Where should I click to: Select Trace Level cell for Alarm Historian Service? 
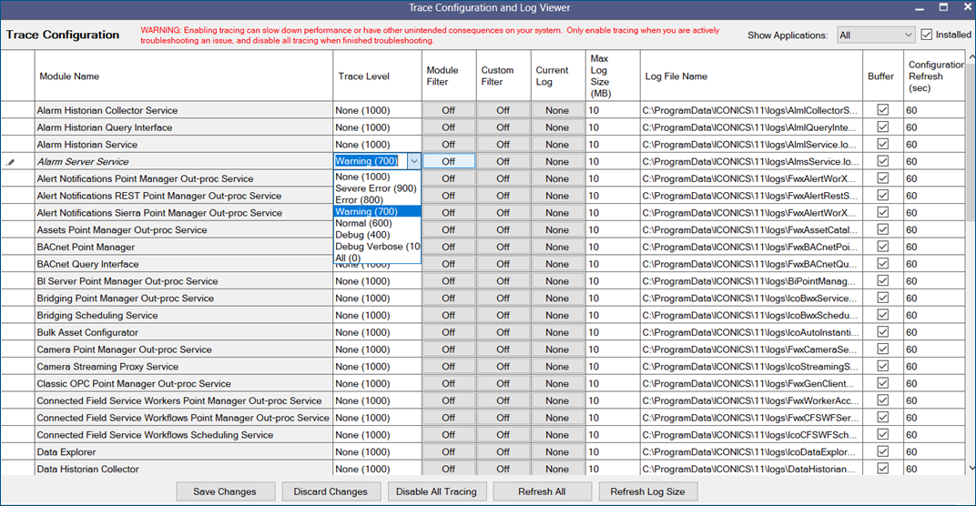(x=377, y=145)
